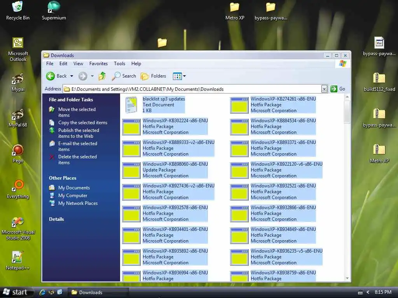
Task: Open the Back history dropdown arrow
Action: click(72, 76)
